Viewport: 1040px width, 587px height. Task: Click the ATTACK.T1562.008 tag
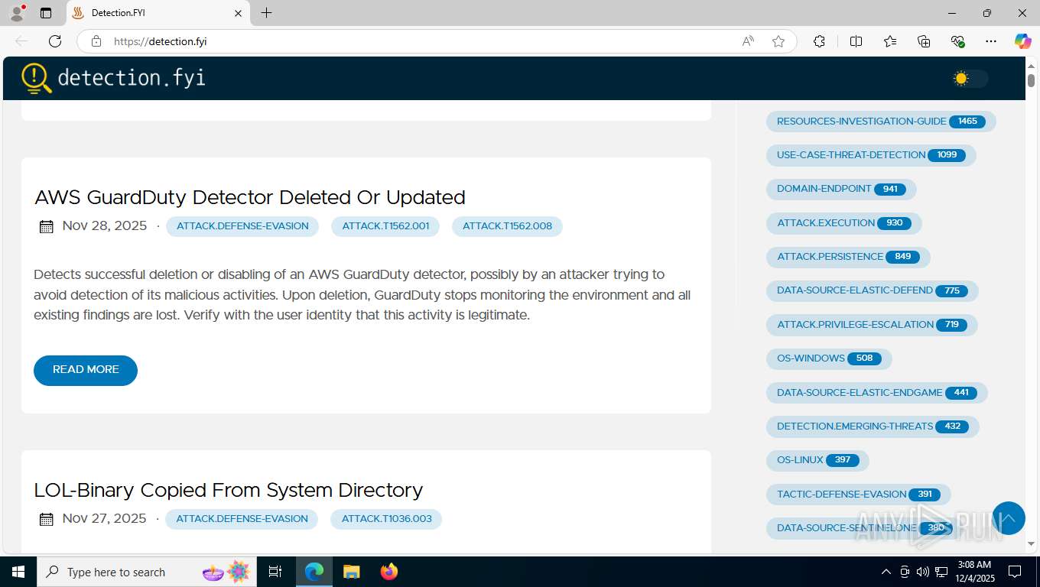coord(507,226)
